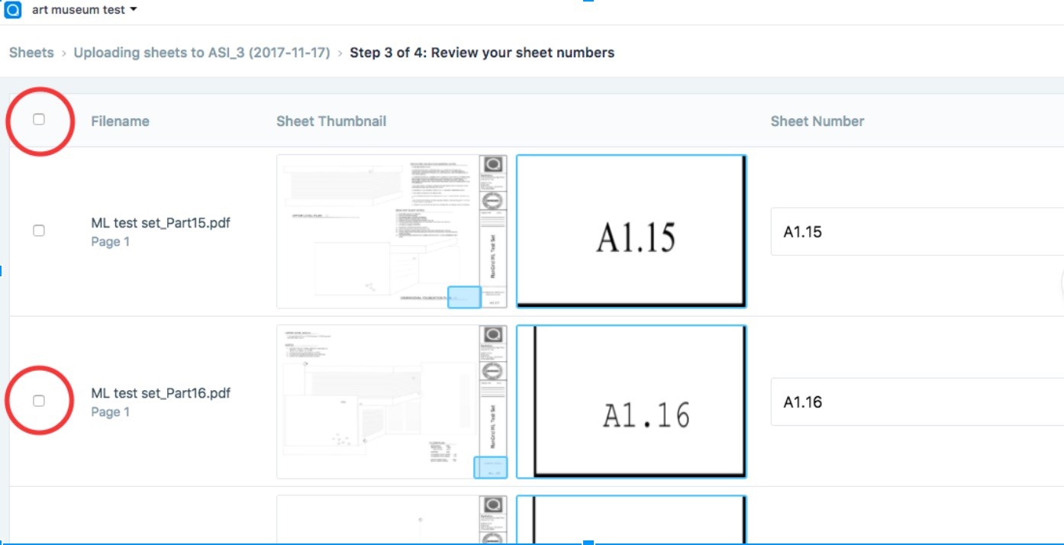
Task: Click the A1.16 sheet number input field
Action: pos(917,401)
